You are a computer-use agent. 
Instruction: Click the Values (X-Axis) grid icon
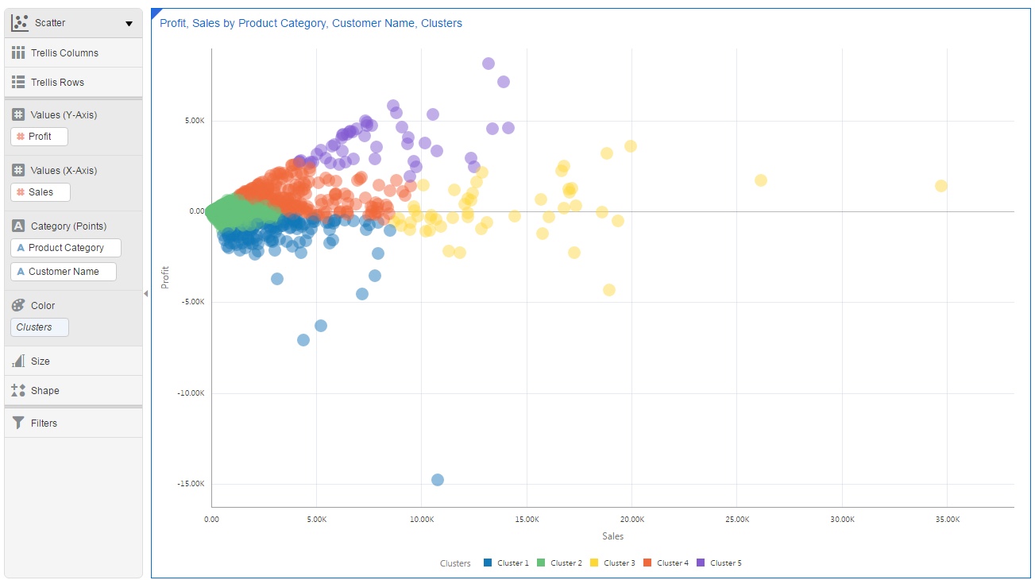[17, 169]
